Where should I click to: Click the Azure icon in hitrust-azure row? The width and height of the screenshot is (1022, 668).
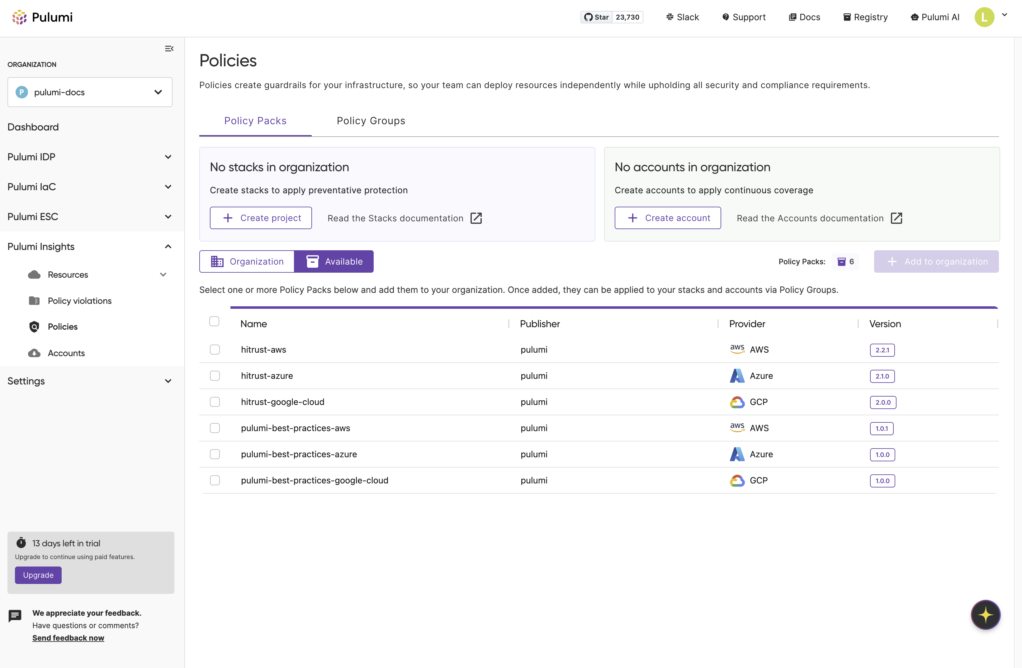coord(737,376)
